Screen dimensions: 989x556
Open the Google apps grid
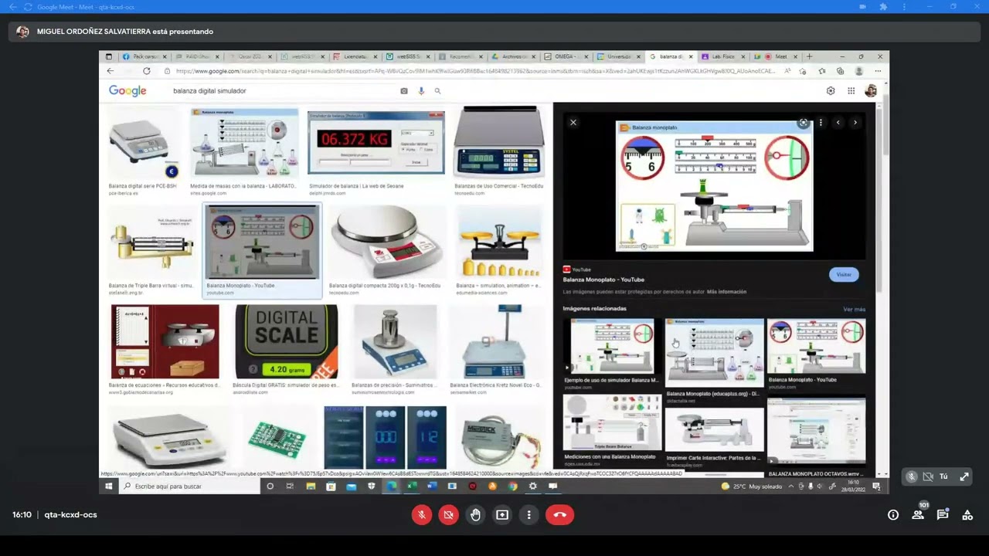851,90
